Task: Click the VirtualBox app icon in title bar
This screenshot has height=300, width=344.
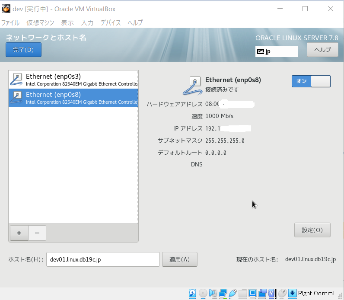Action: pyautogui.click(x=6, y=9)
